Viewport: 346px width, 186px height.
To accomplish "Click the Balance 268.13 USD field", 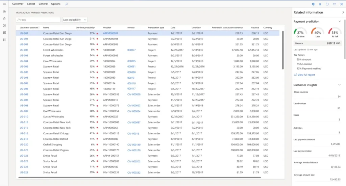I will click(x=318, y=44).
